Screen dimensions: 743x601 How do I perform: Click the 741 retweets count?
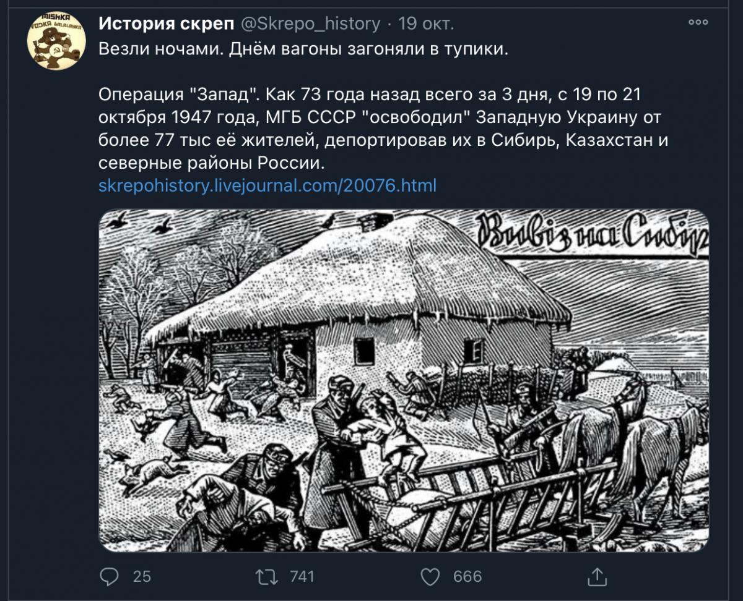[302, 576]
